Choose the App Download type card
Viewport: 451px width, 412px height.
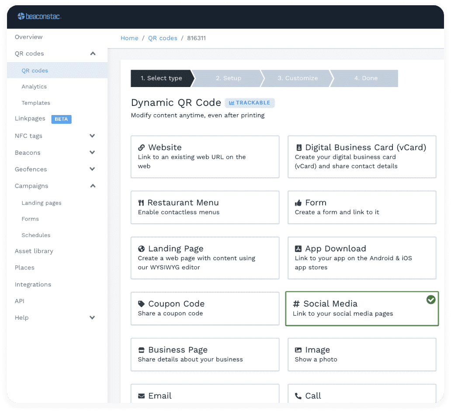pos(362,258)
